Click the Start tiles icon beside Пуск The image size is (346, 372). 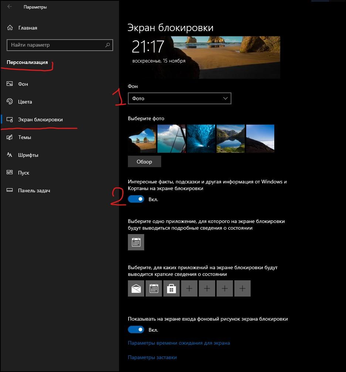pyautogui.click(x=10, y=172)
